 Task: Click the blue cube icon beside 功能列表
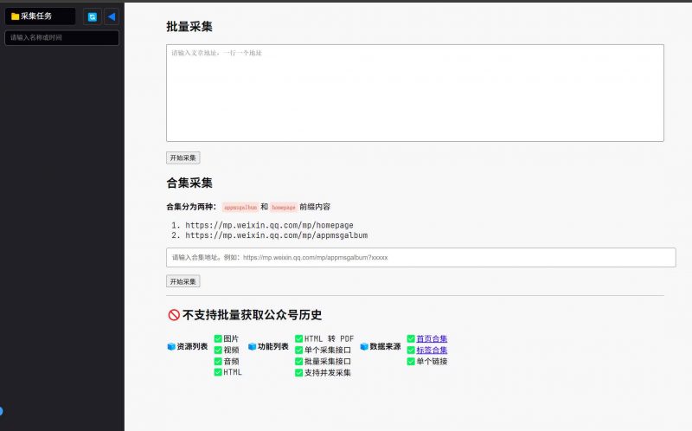pyautogui.click(x=252, y=346)
